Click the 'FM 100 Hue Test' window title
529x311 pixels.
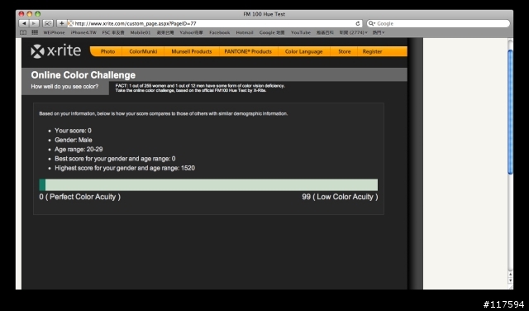264,14
